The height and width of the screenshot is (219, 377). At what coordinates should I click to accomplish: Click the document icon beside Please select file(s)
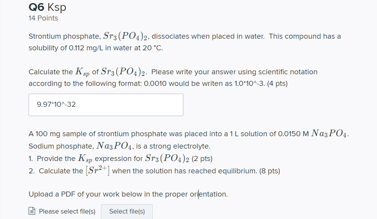tap(32, 211)
